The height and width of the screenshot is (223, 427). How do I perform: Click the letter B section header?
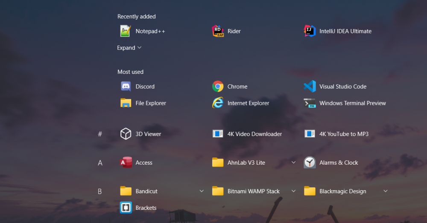(99, 191)
